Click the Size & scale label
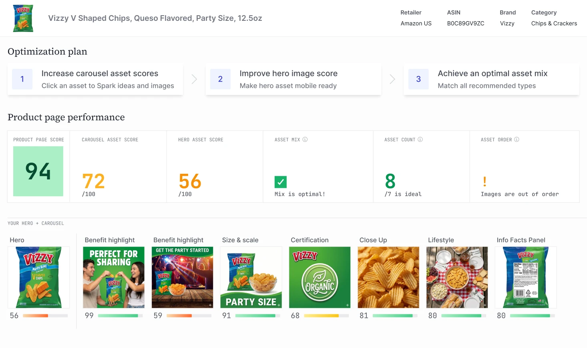 pos(240,240)
